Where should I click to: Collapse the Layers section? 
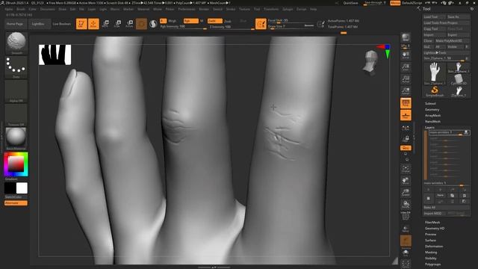tap(429, 128)
